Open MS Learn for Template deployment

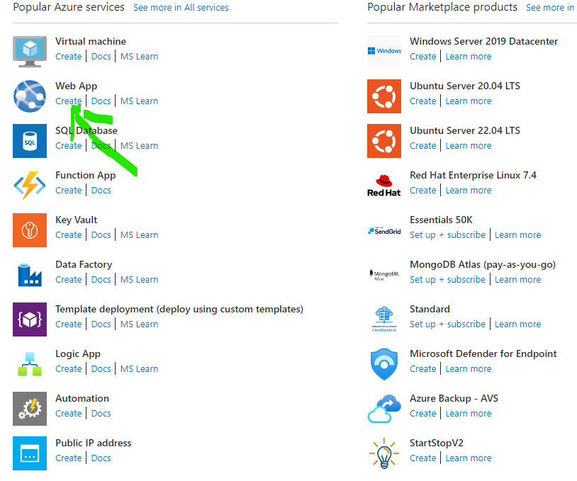[x=139, y=324]
